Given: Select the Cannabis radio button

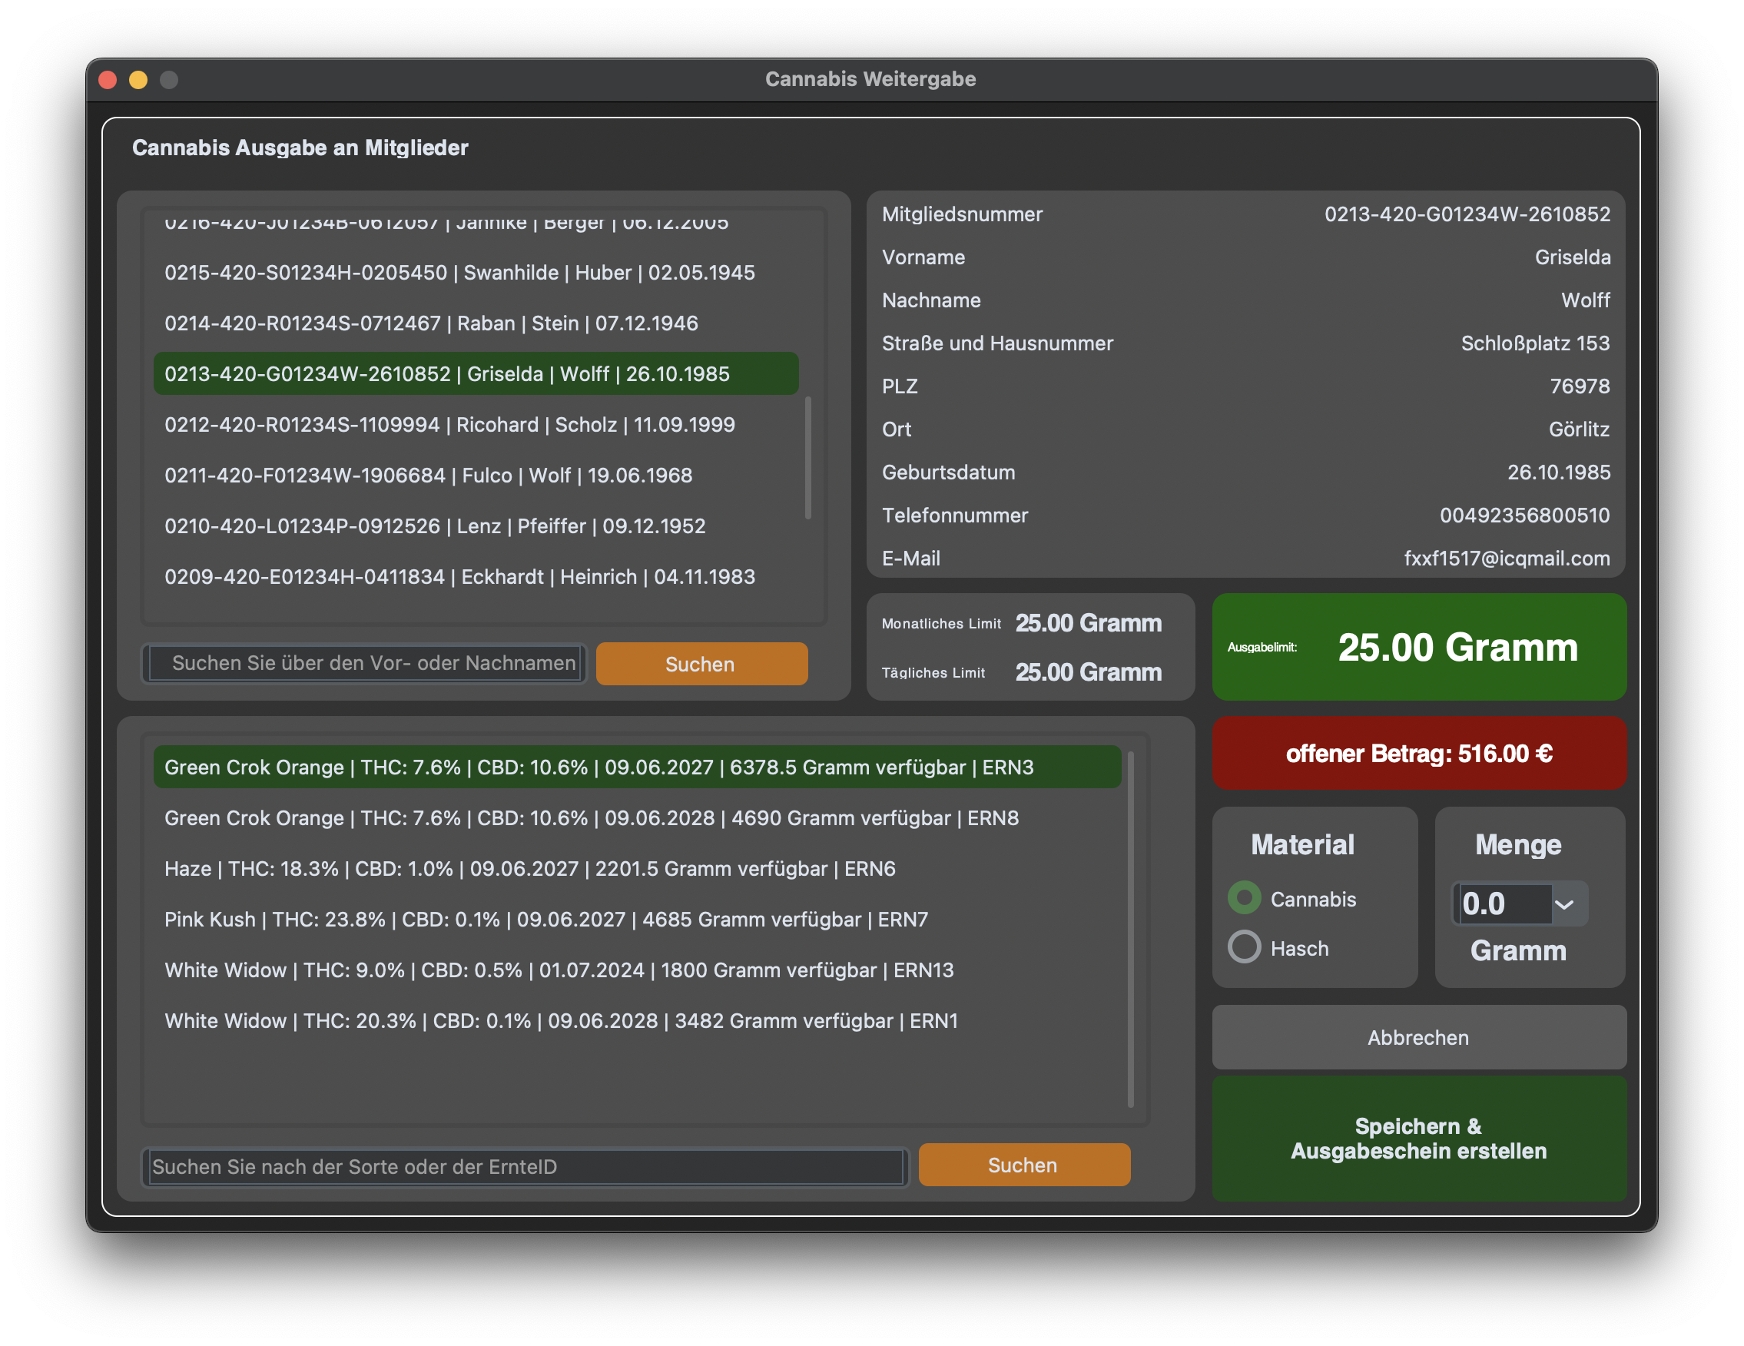Looking at the screenshot, I should [1243, 898].
